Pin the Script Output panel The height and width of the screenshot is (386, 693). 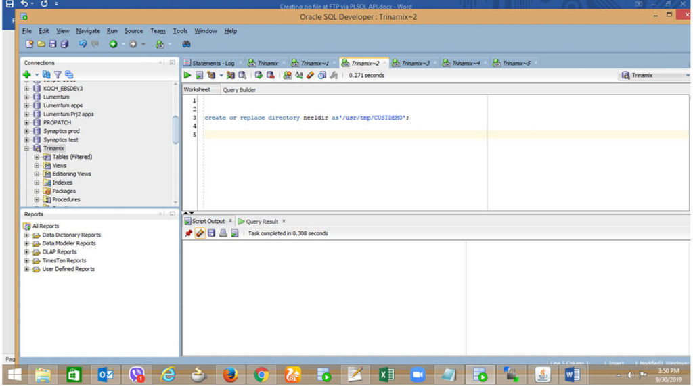pos(188,233)
